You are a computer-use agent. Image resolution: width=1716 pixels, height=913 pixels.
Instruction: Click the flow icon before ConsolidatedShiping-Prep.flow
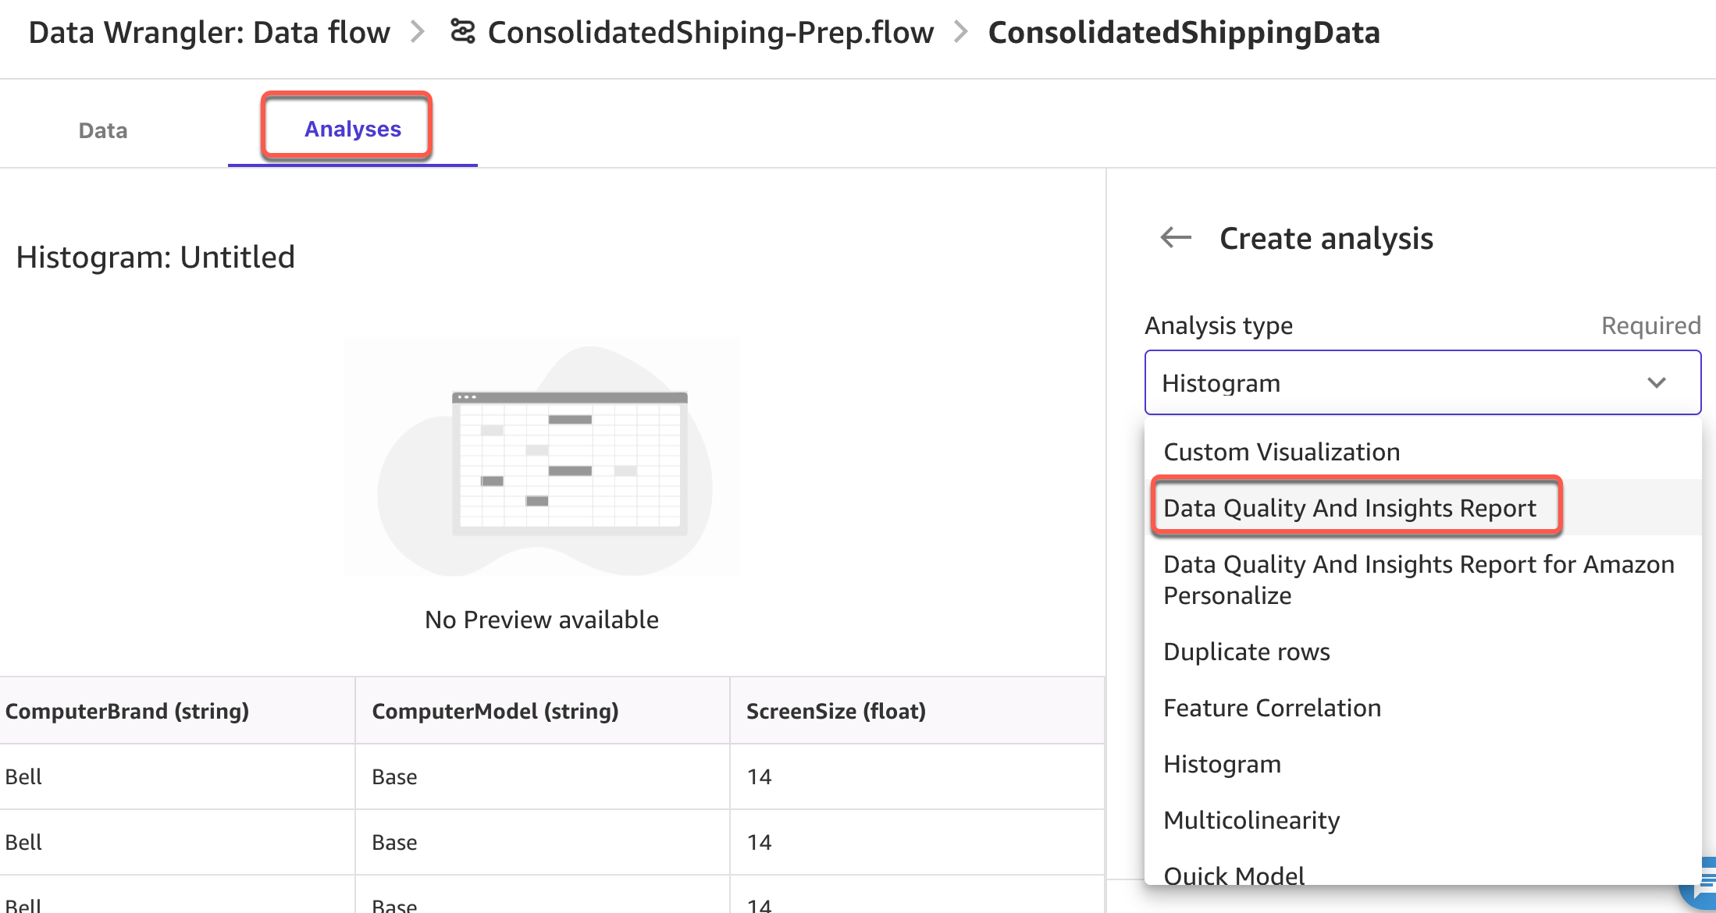(462, 32)
